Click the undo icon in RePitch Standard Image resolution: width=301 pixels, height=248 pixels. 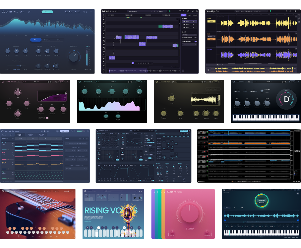180,11
